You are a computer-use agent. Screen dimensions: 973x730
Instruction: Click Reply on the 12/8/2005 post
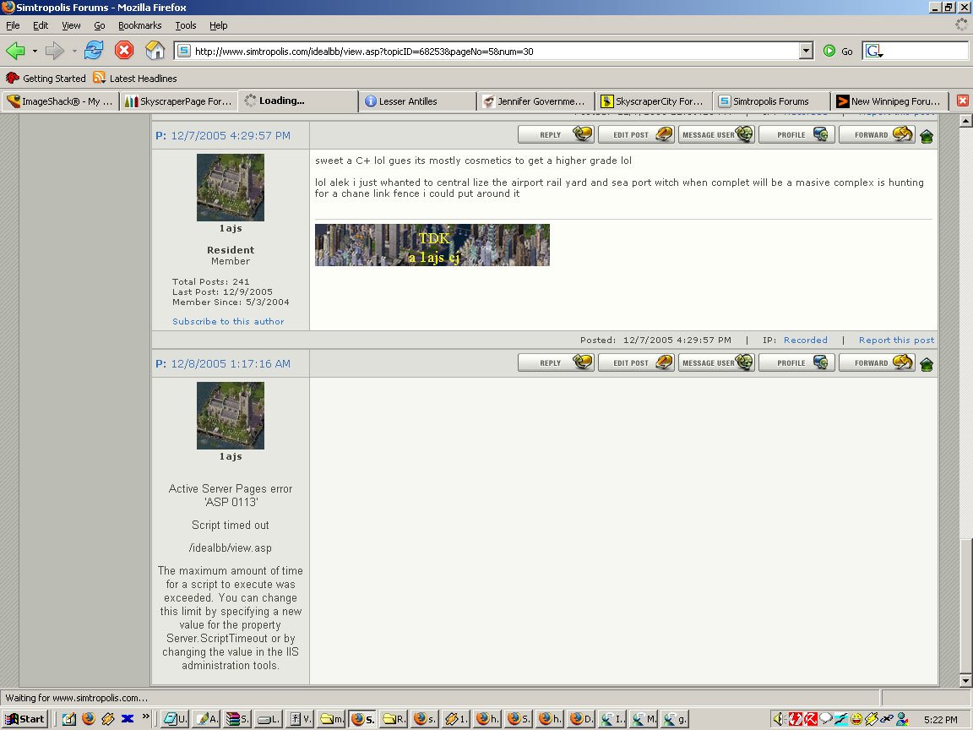pos(556,362)
